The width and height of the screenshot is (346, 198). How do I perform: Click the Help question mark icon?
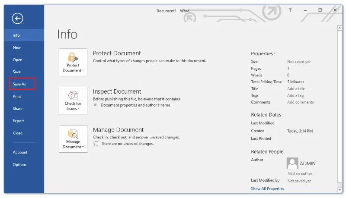(290, 10)
